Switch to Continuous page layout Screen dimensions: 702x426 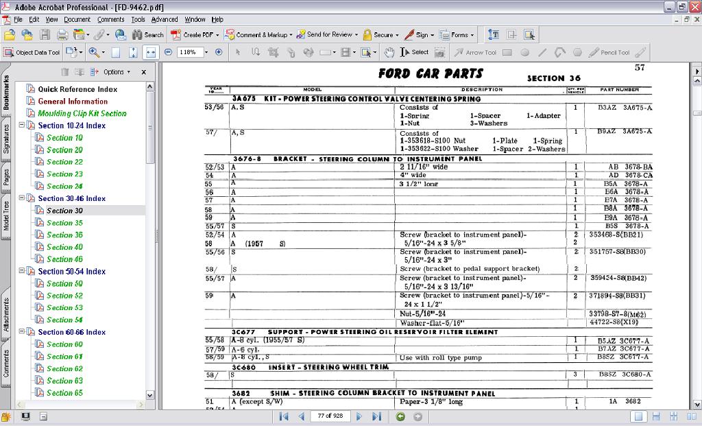[656, 416]
